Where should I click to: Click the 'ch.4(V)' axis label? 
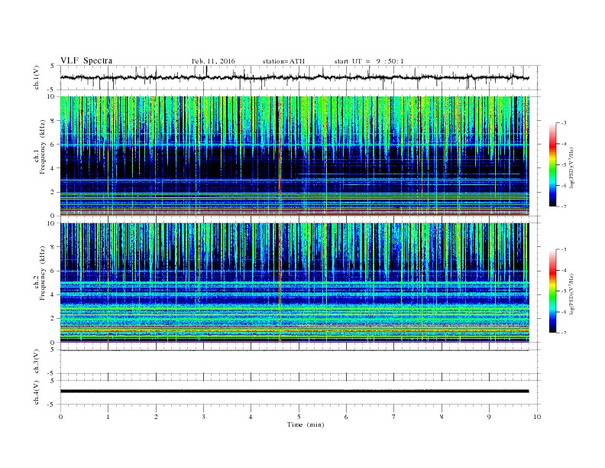37,392
